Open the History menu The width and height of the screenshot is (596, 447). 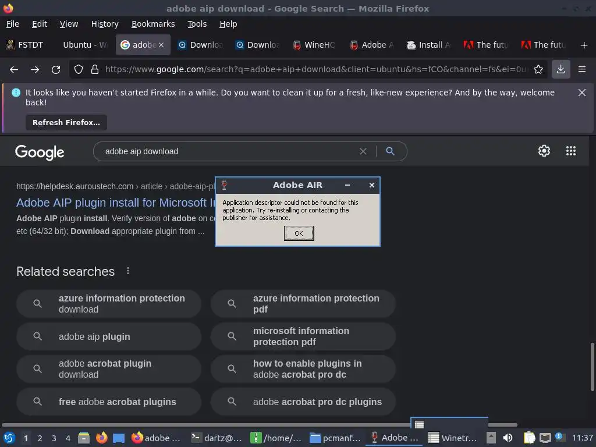click(105, 24)
